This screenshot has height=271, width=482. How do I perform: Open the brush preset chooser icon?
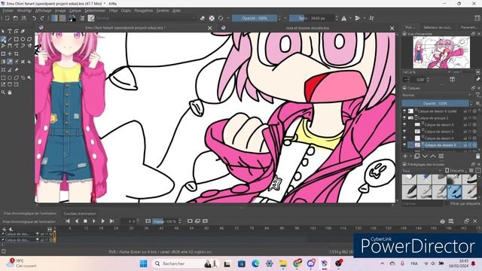point(91,18)
